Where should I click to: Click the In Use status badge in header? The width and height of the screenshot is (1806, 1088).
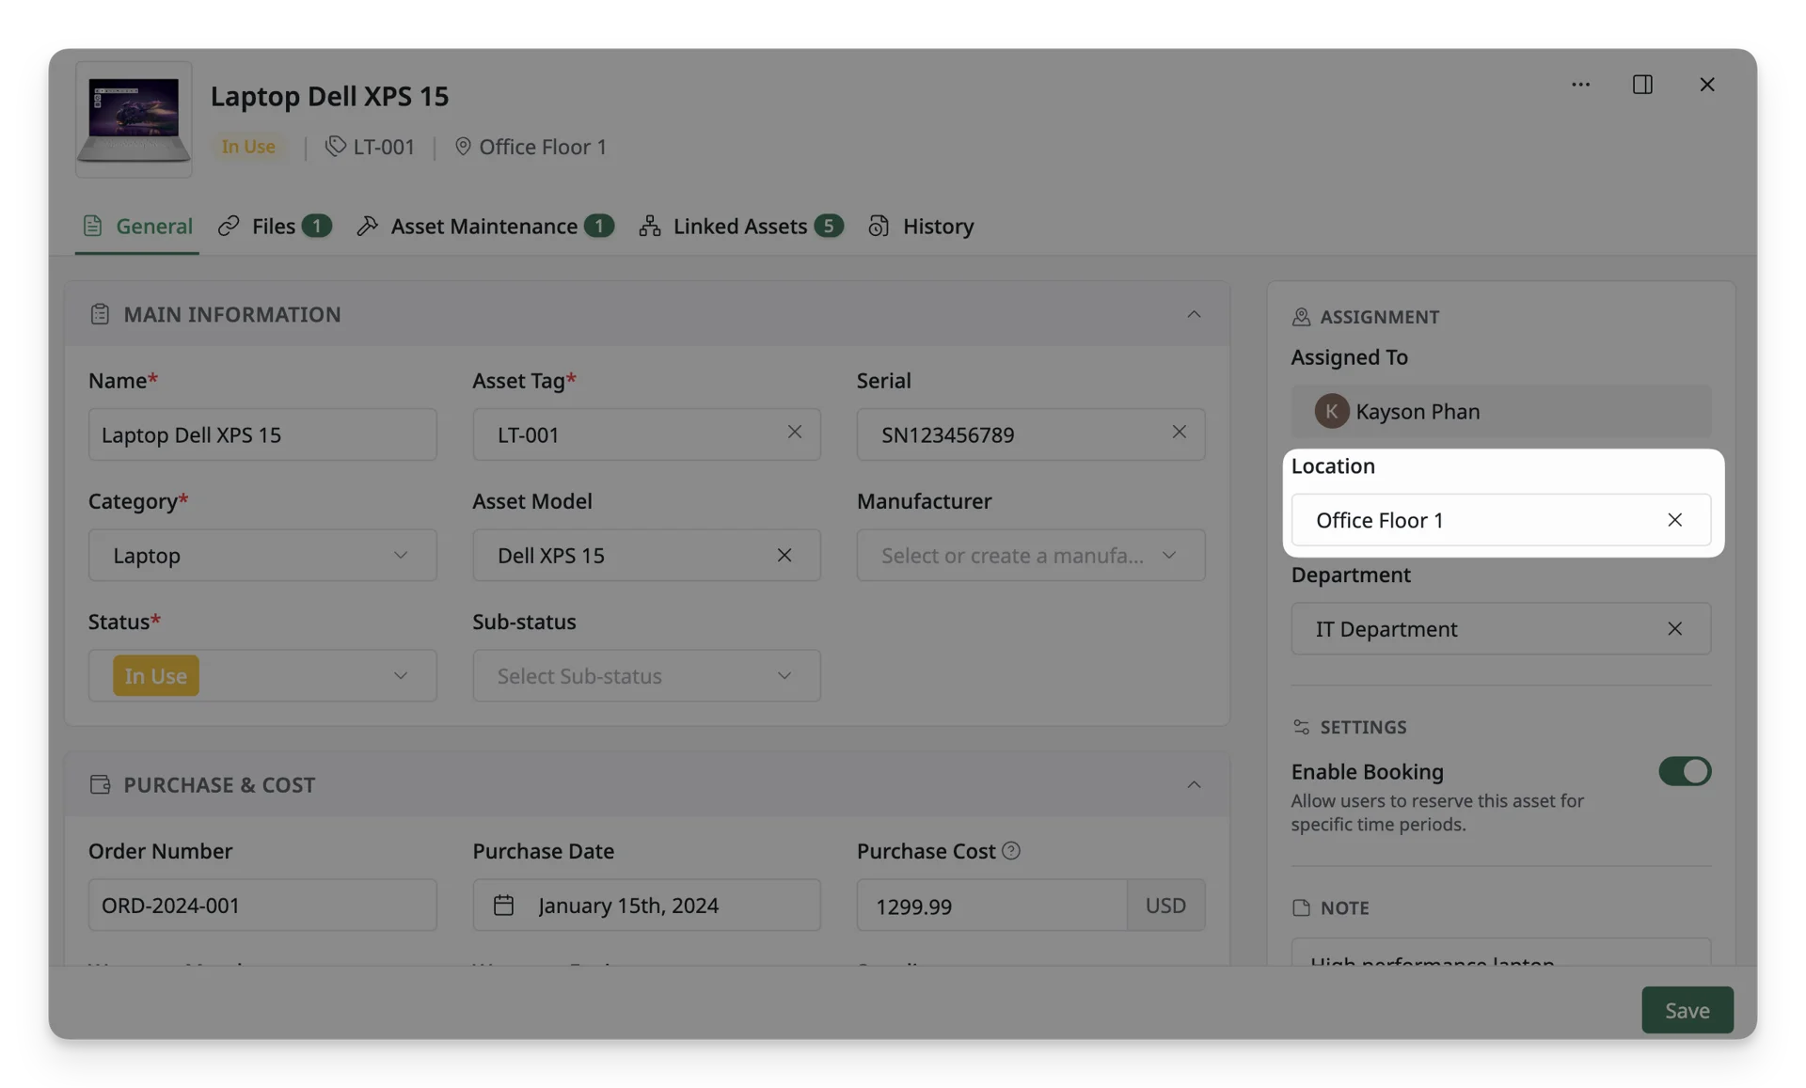point(248,147)
